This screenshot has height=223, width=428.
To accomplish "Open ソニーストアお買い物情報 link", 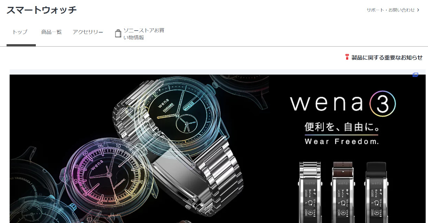I will [x=144, y=34].
